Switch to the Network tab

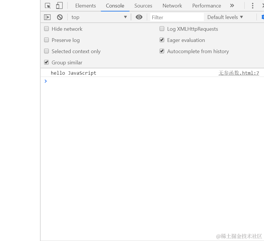coord(172,6)
